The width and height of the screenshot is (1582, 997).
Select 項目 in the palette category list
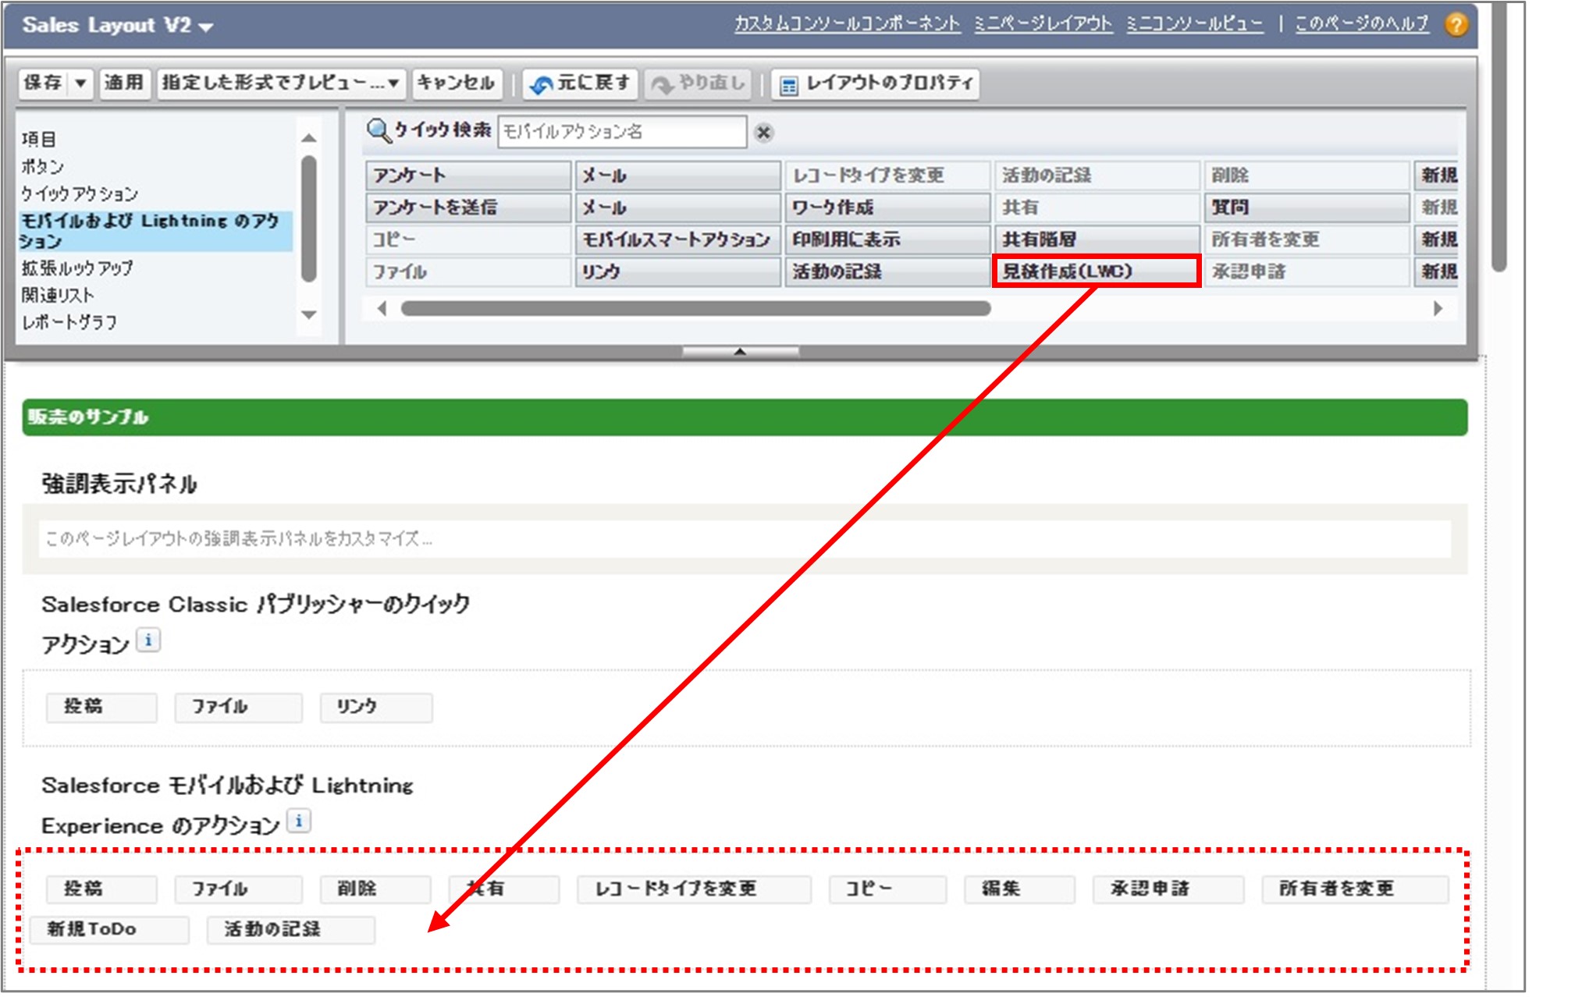pos(39,139)
